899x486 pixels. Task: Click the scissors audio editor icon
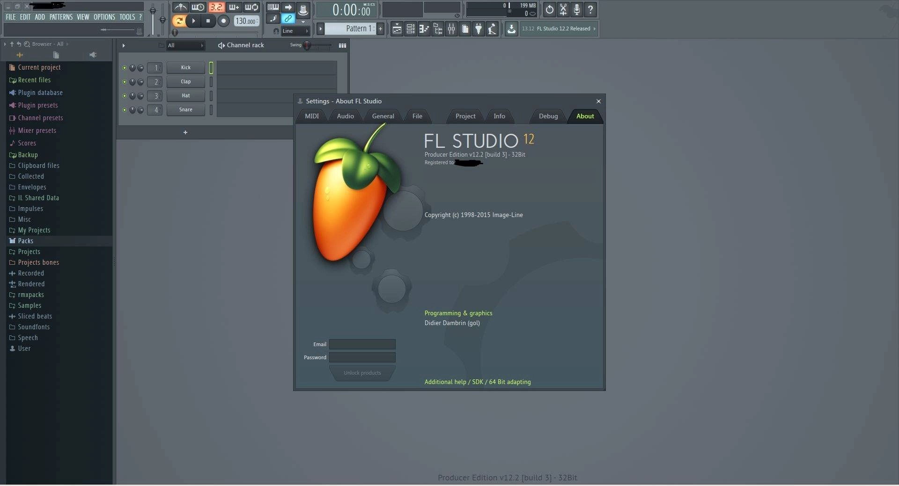563,9
